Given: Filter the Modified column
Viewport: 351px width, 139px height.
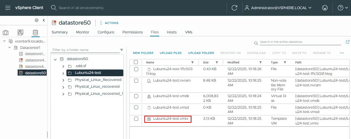Looking at the screenshot, I should tap(260, 62).
